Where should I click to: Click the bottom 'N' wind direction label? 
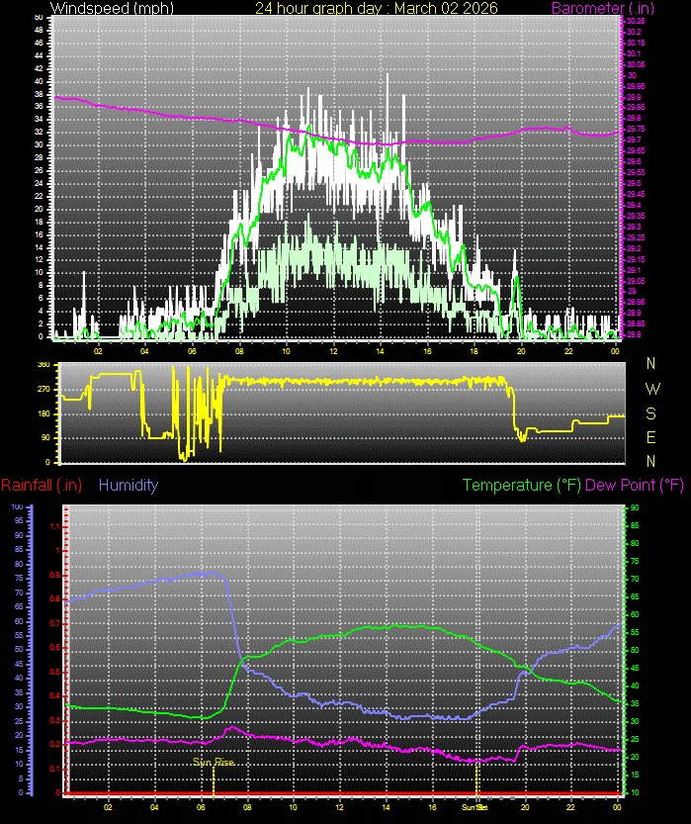point(651,461)
